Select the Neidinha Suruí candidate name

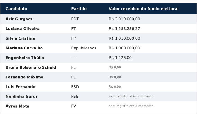[21, 96]
